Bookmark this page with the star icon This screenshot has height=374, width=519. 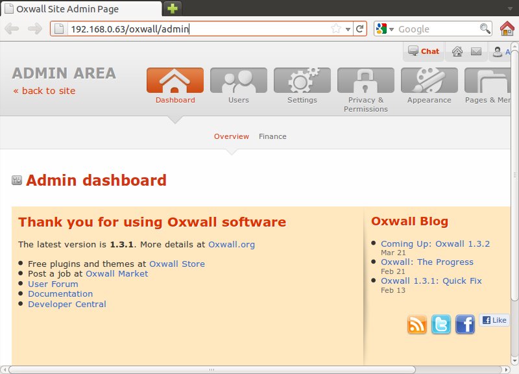click(336, 29)
